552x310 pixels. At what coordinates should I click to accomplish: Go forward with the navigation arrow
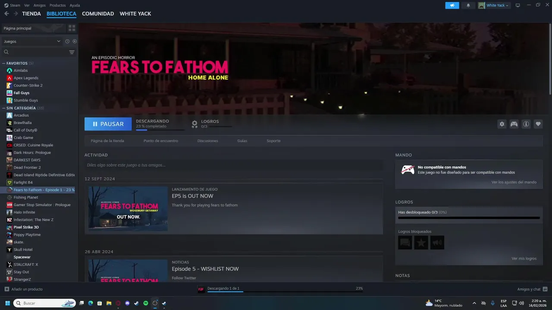16,14
